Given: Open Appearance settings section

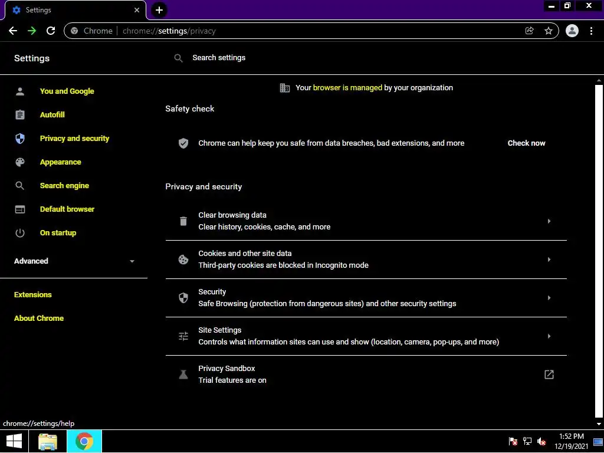Looking at the screenshot, I should 61,162.
